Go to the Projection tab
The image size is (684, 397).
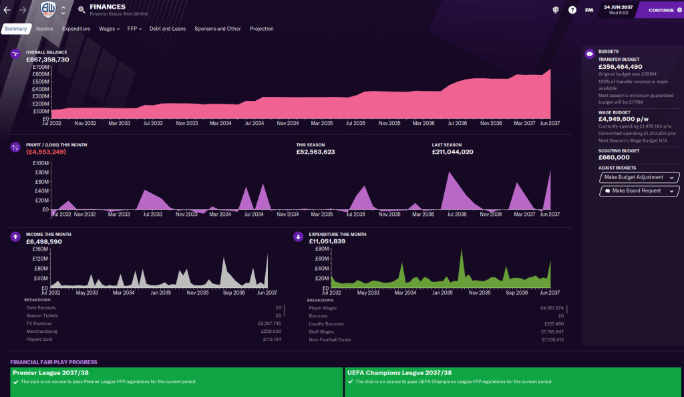click(261, 29)
